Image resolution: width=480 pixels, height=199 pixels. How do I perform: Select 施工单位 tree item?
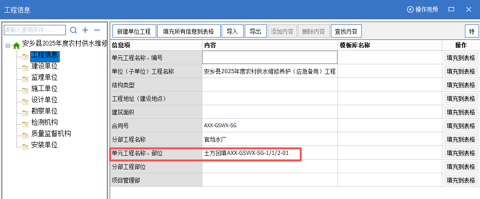point(44,89)
